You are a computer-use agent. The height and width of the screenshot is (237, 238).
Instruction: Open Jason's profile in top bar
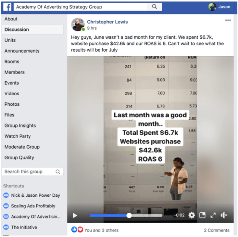pyautogui.click(x=219, y=7)
